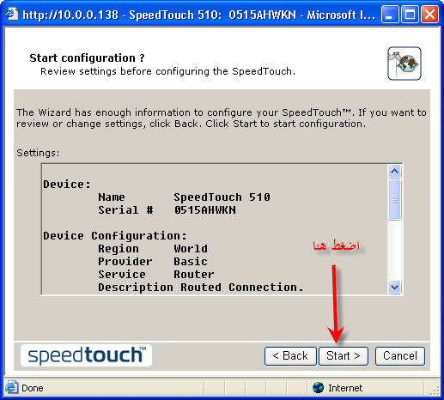Screen dimensions: 444x400
Task: Click the up arrow of the Settings scrollbar
Action: pos(395,172)
